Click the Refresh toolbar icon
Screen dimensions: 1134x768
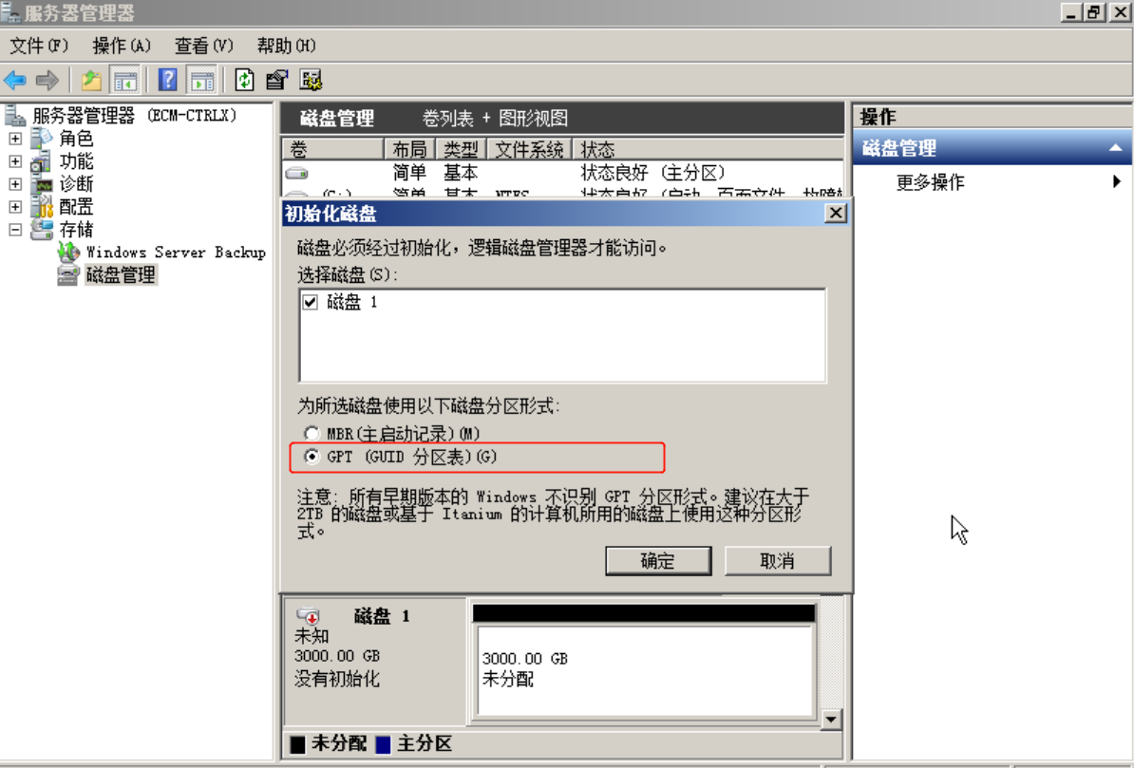point(244,80)
